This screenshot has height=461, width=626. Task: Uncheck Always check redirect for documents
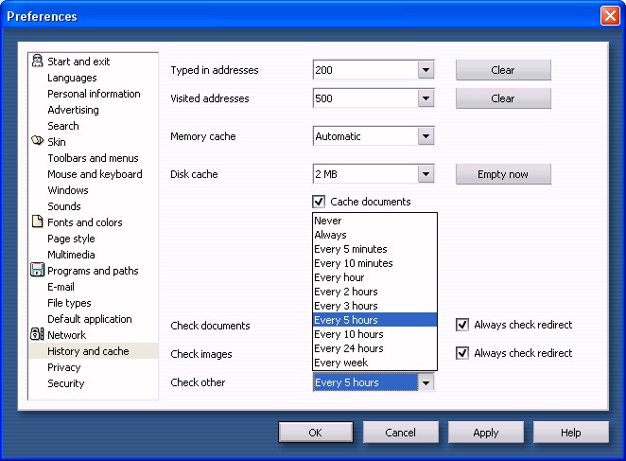(462, 325)
